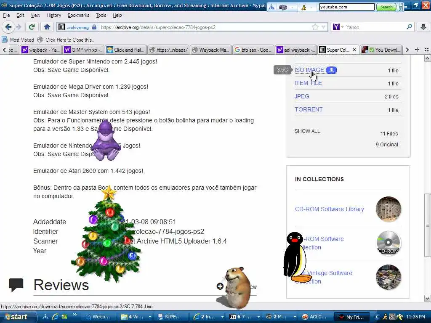Show all tabs using the grid icon
431x323 pixels.
point(427,50)
